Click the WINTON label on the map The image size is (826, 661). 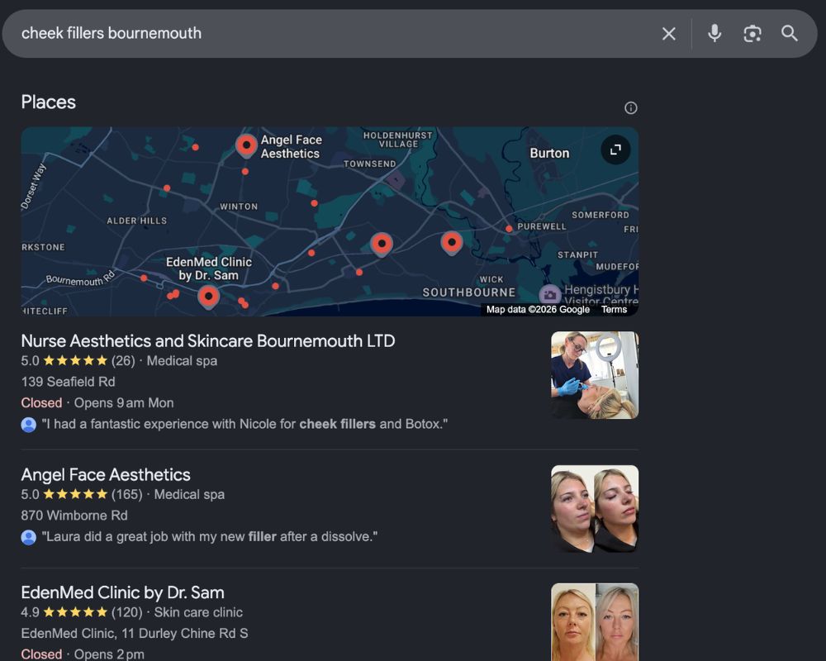(239, 207)
